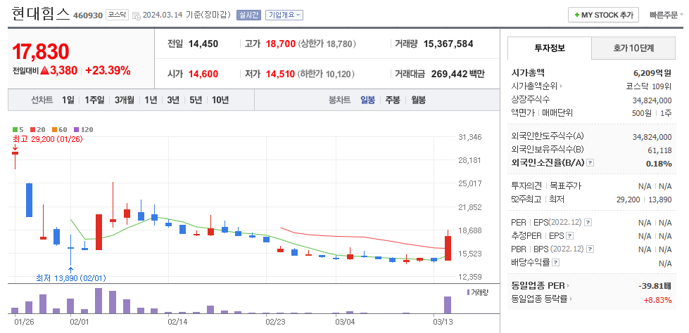Click the 코스닥 109위 ranking text
Screen dimensions: 689x333
(649, 86)
